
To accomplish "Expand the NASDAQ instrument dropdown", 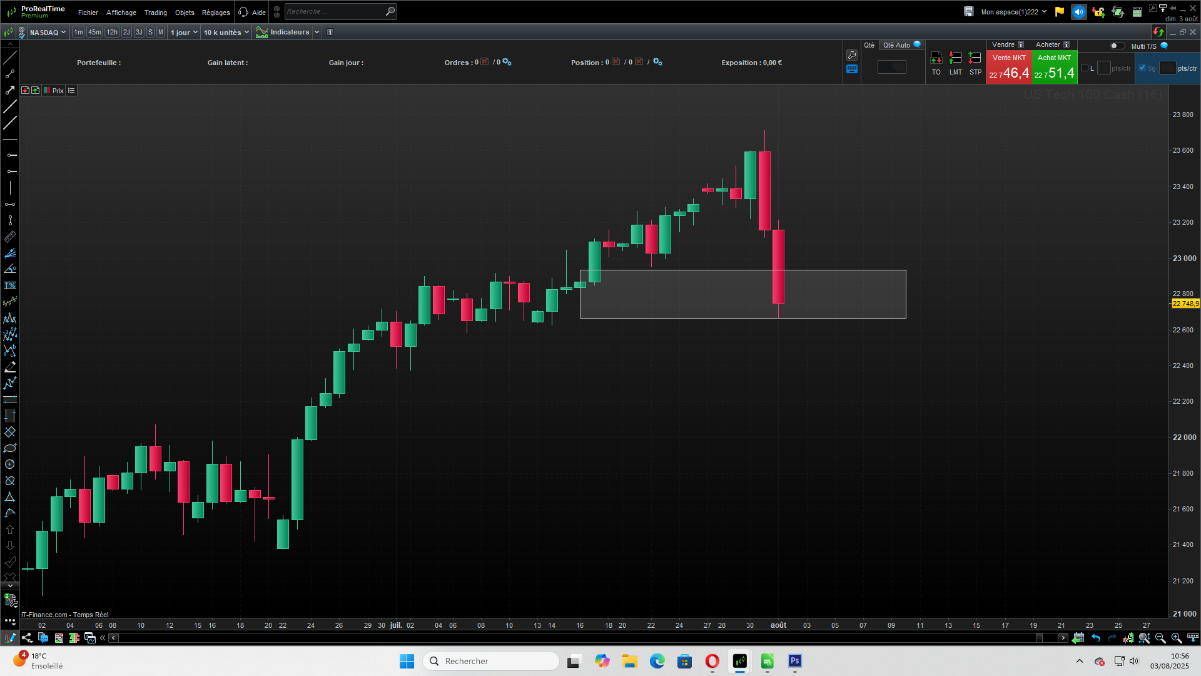I will coord(48,32).
